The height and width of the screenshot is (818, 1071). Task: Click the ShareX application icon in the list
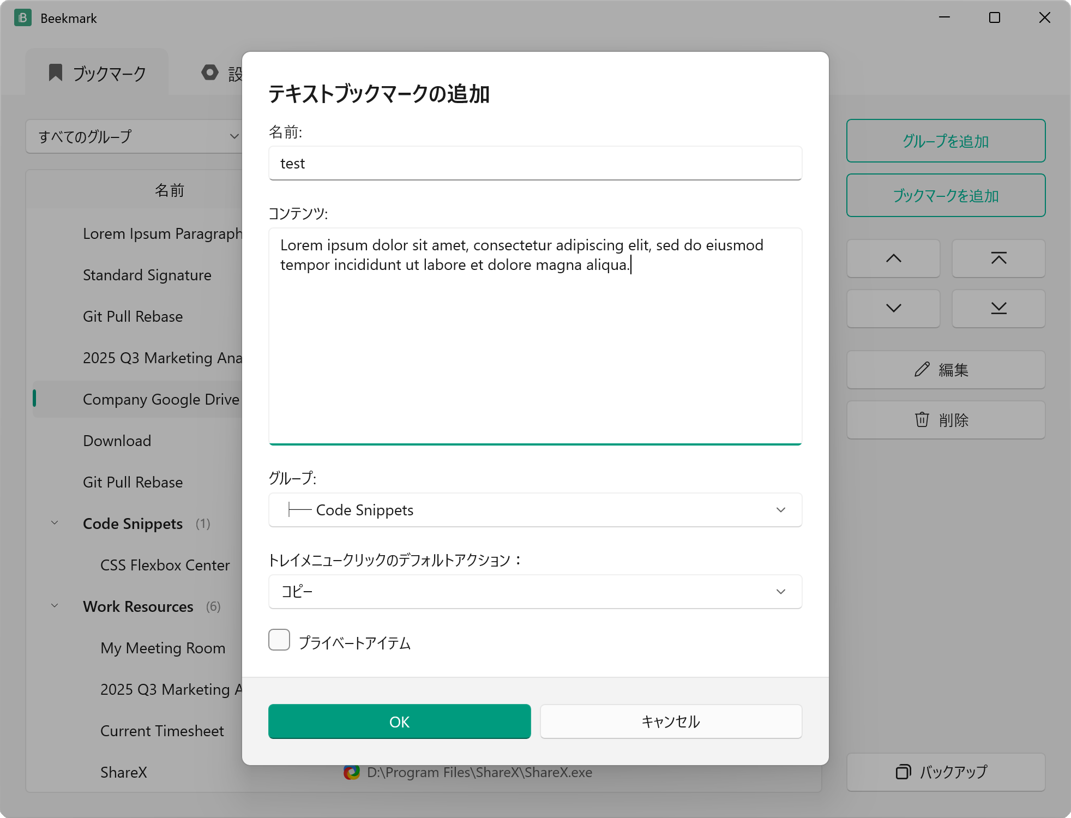(x=352, y=772)
